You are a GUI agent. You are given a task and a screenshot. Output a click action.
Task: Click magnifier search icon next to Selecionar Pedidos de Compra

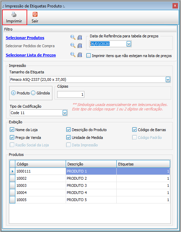[73, 46]
